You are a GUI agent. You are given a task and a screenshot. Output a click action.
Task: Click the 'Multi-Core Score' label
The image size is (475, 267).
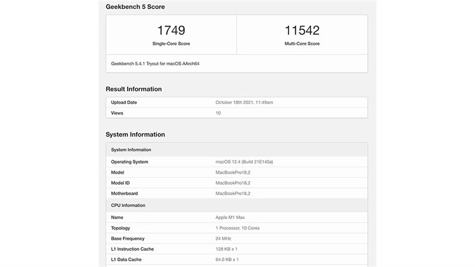tap(302, 43)
